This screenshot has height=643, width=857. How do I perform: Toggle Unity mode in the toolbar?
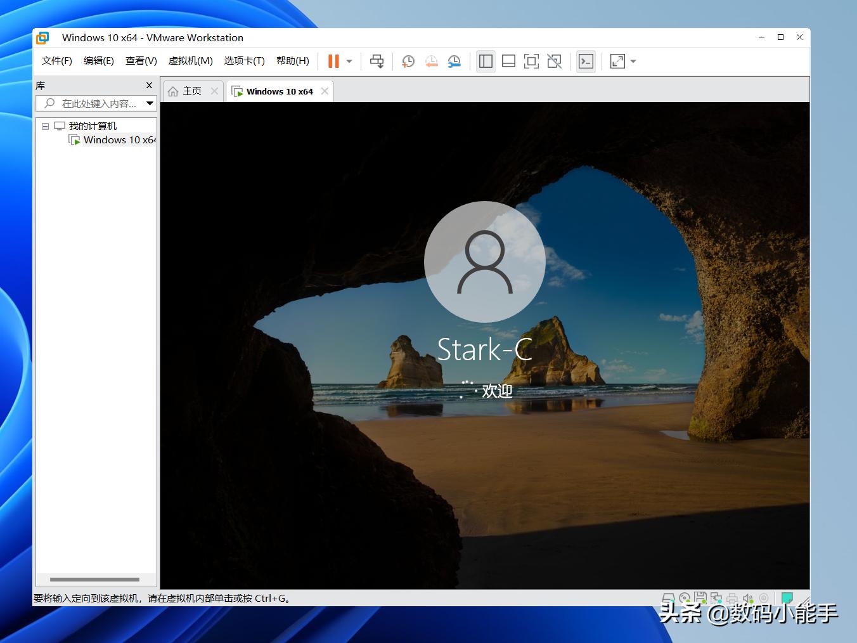555,62
